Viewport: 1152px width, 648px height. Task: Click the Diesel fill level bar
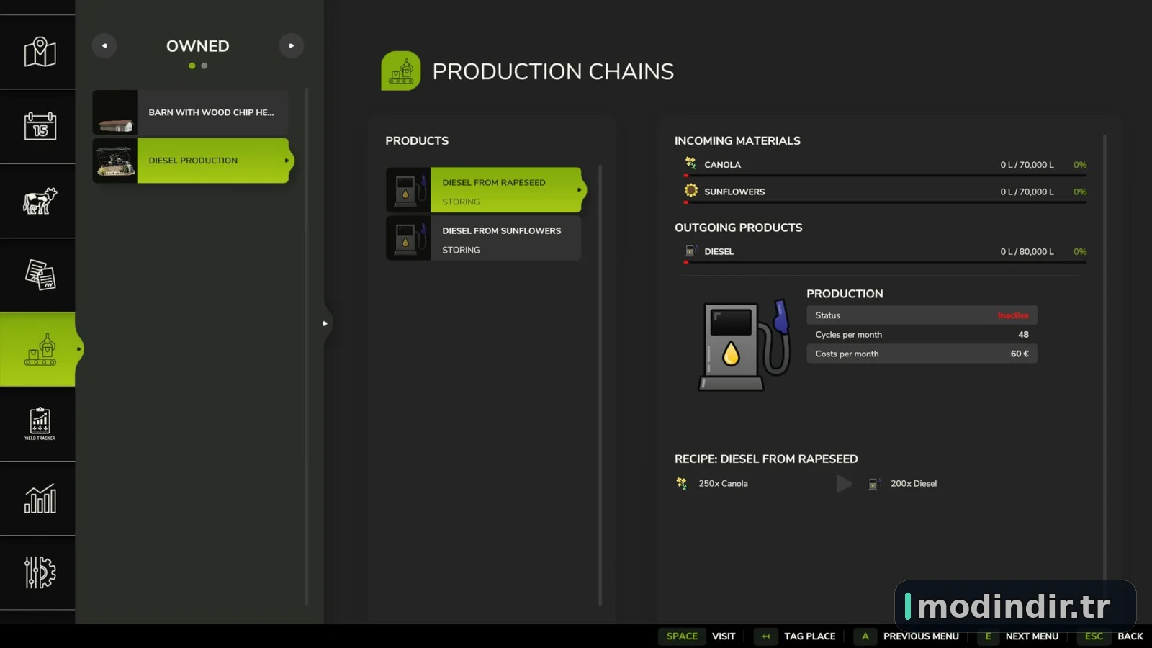coord(885,262)
